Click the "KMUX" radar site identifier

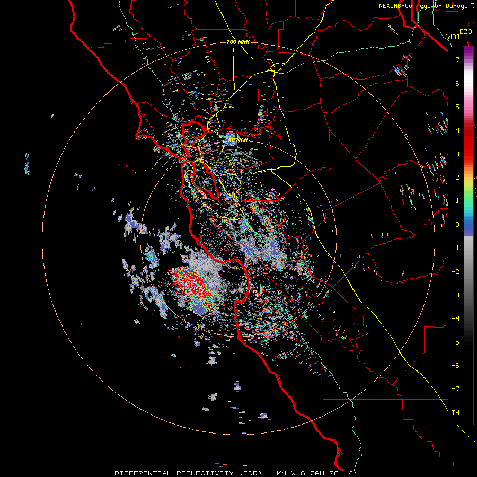[x=287, y=473]
